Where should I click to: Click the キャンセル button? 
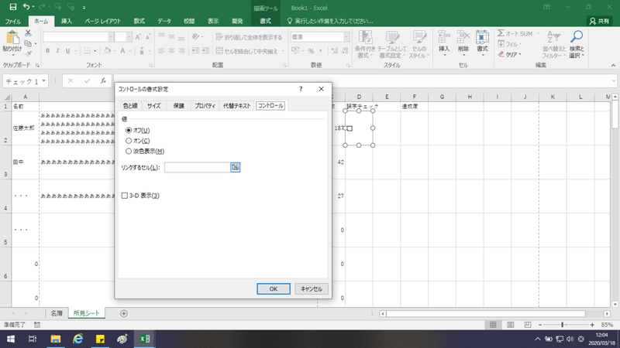312,288
